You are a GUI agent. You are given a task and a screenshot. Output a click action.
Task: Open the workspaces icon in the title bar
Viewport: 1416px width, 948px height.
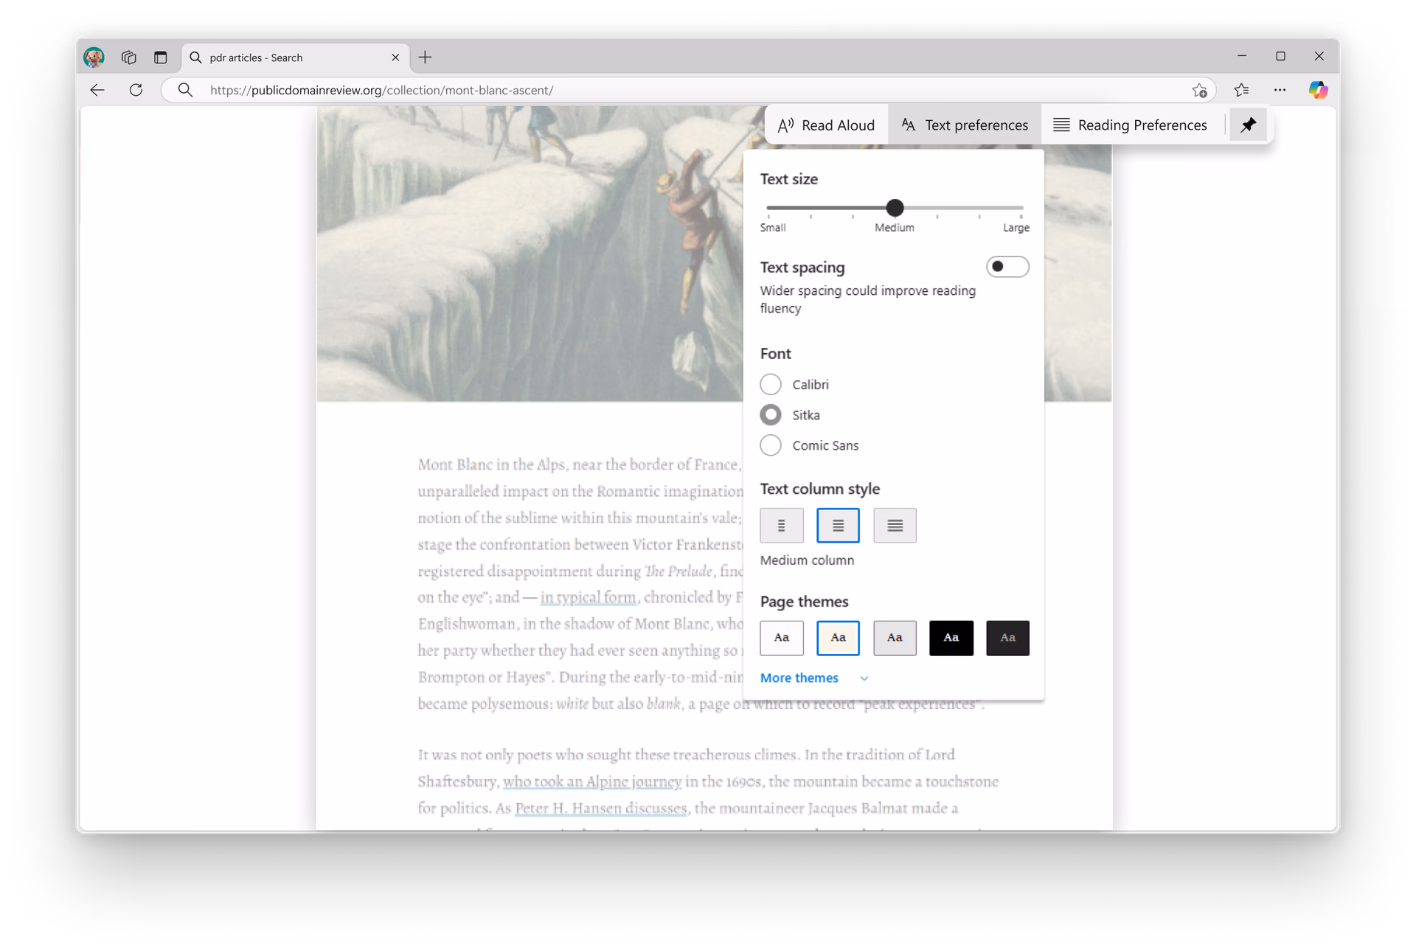tap(128, 57)
